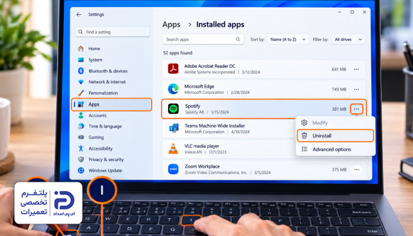Click the Personalization brush icon

pyautogui.click(x=81, y=93)
